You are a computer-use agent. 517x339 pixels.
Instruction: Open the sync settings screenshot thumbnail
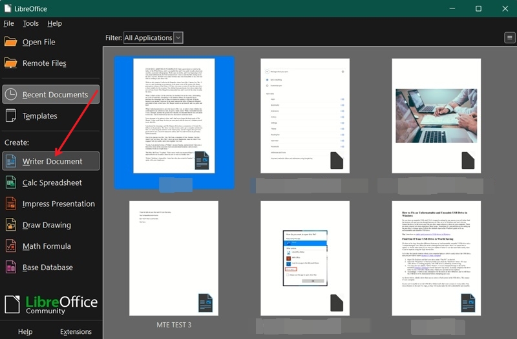[305, 116]
